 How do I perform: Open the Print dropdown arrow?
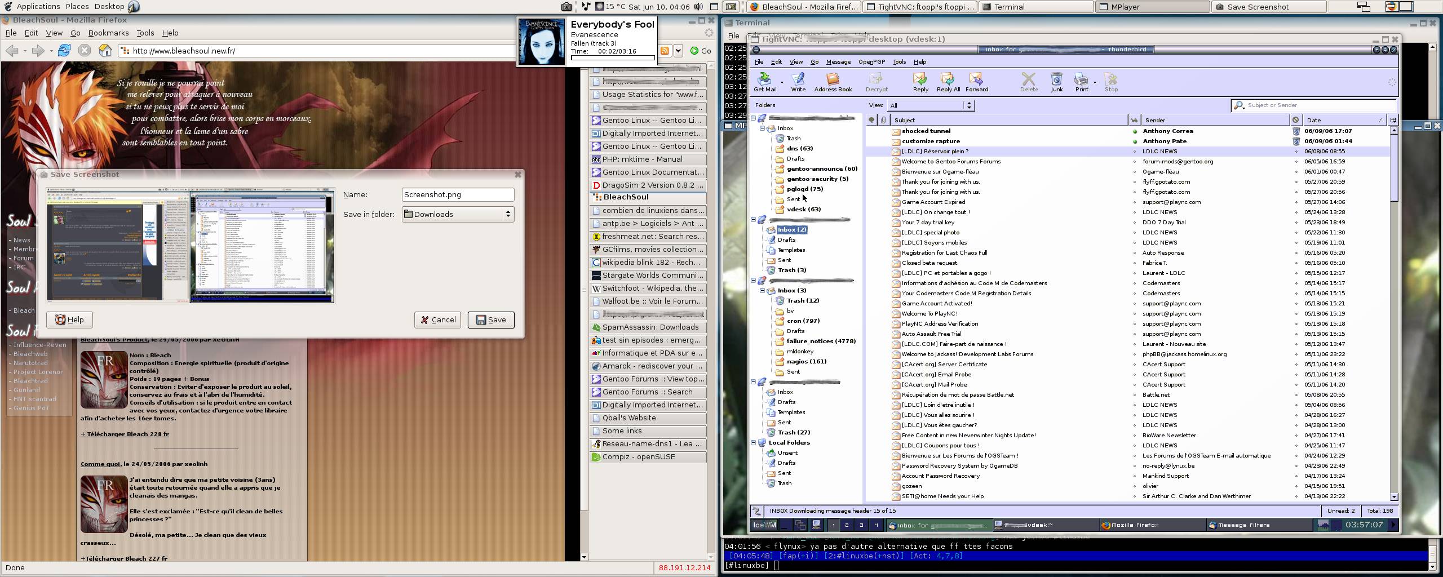(x=1095, y=82)
